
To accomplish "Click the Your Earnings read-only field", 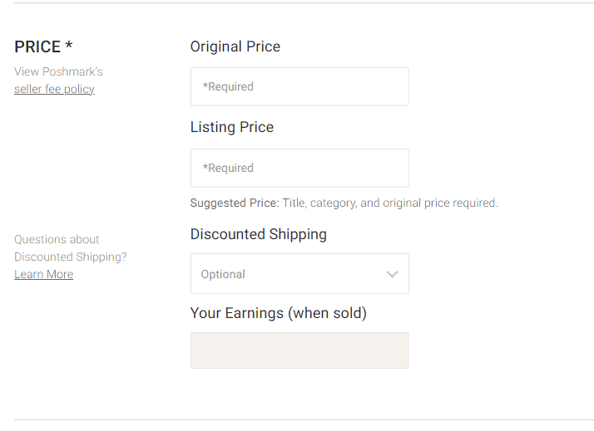I will [299, 350].
